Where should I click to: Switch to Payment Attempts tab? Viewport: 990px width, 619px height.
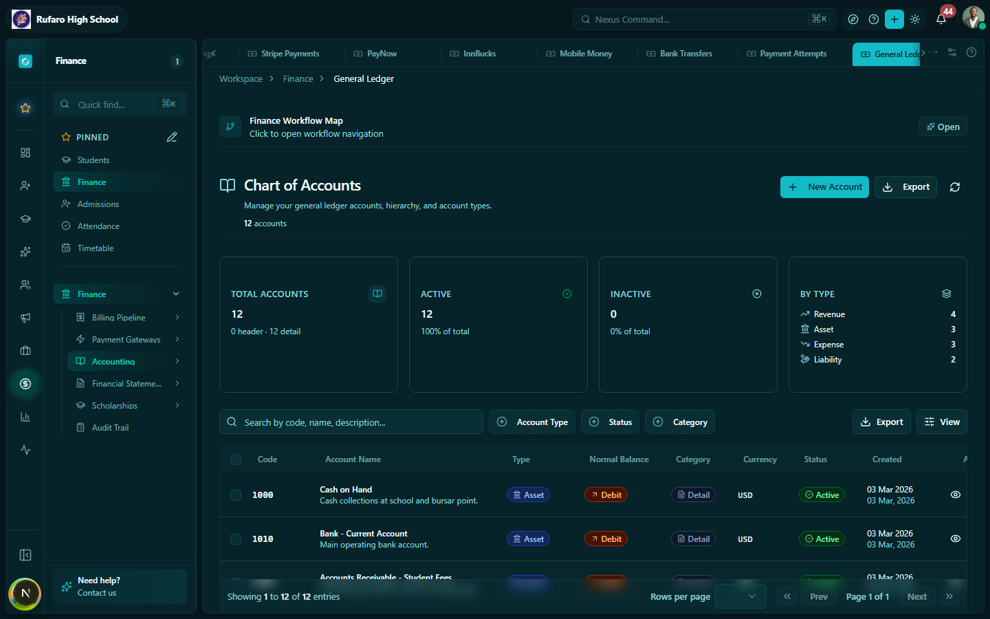(786, 54)
